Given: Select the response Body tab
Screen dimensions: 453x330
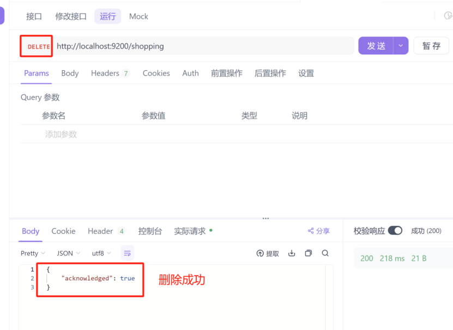Looking at the screenshot, I should [x=31, y=231].
